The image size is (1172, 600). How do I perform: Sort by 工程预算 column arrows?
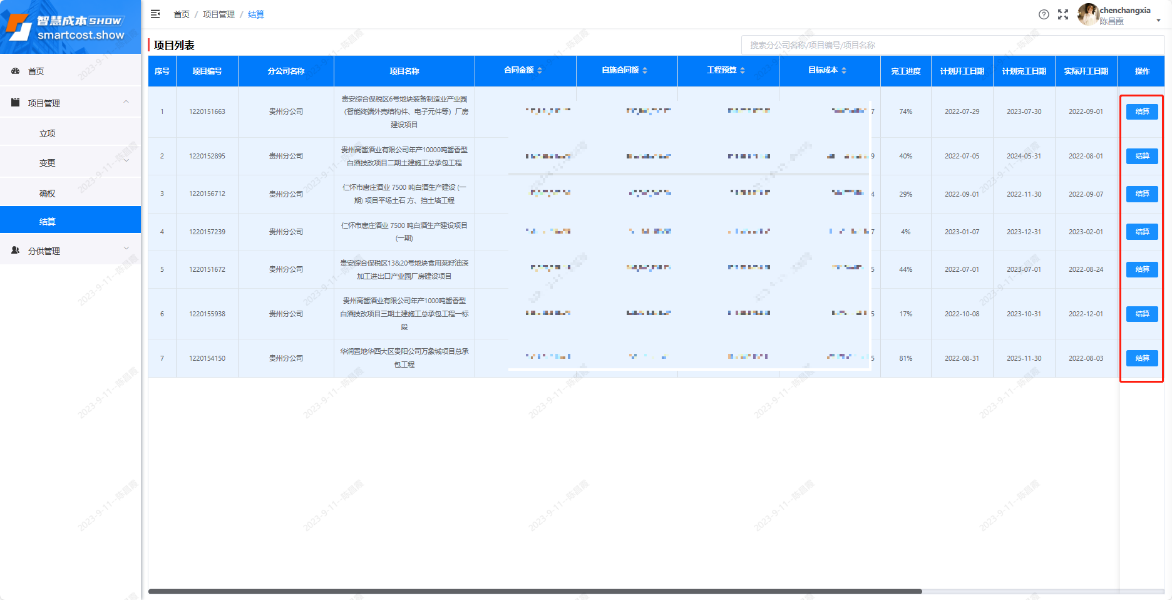click(x=743, y=71)
